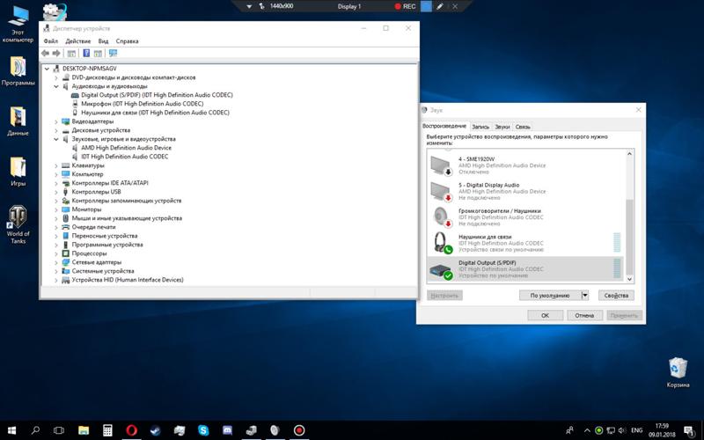The height and width of the screenshot is (440, 704).
Task: Click the volume speaker icon in system tray
Action: [x=622, y=430]
